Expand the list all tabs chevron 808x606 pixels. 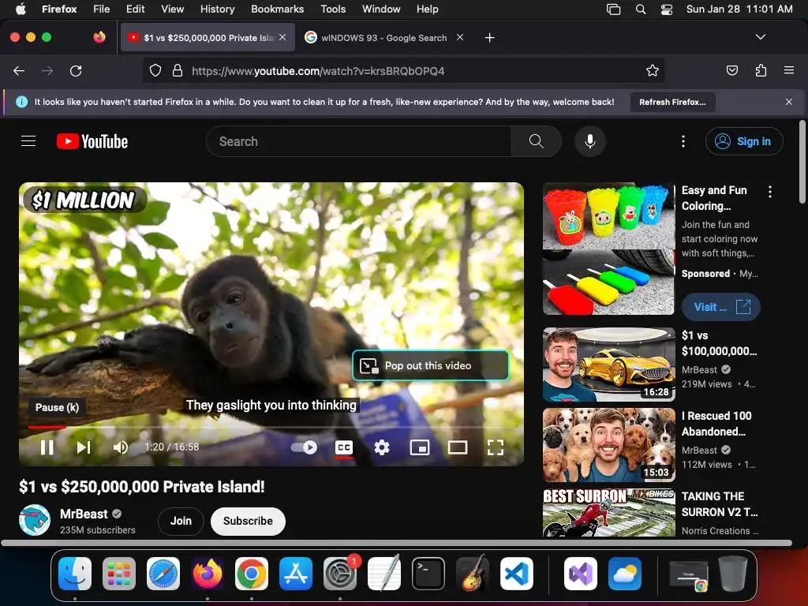pyautogui.click(x=760, y=37)
